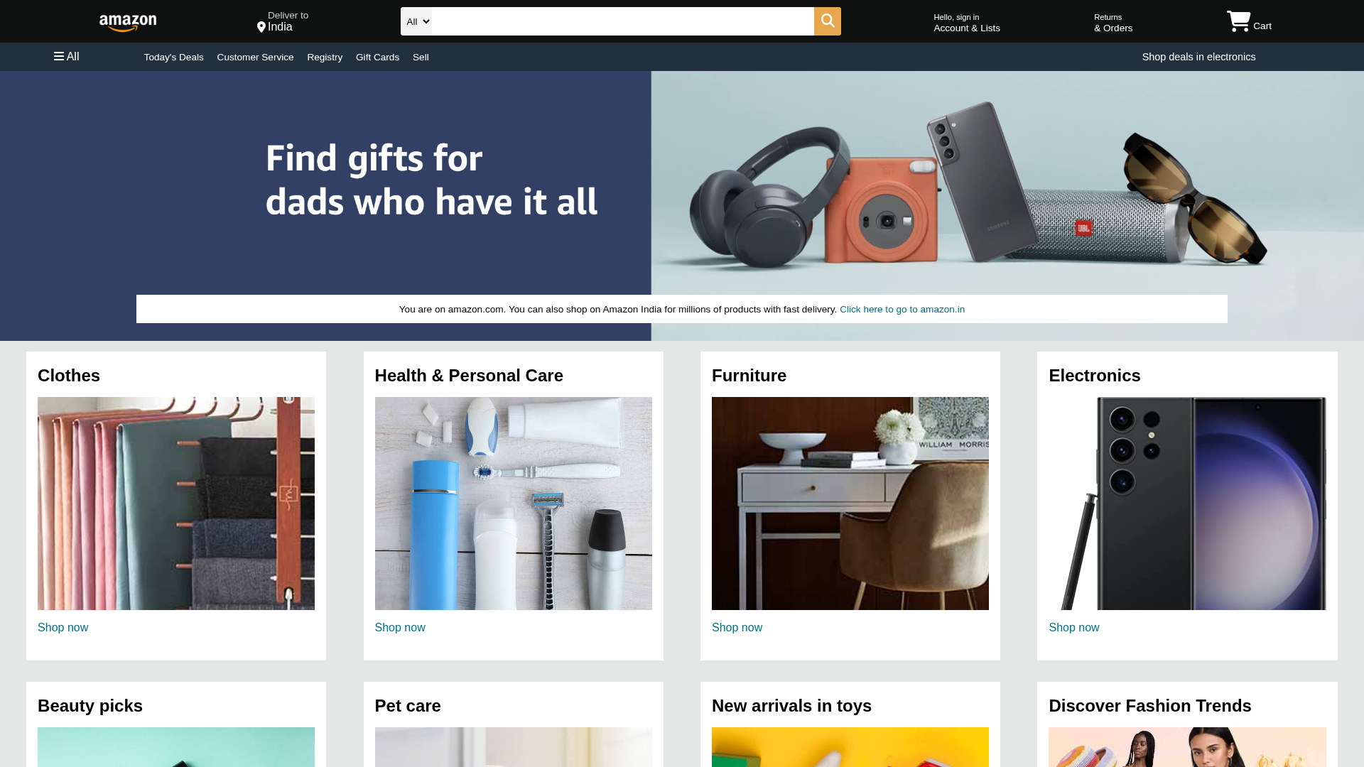Click the delivery location pin icon
Viewport: 1364px width, 767px height.
(x=261, y=27)
